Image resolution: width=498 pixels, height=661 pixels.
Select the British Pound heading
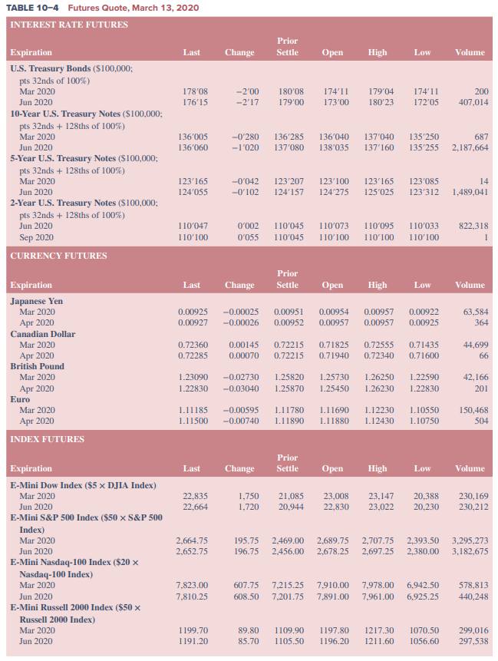click(39, 366)
